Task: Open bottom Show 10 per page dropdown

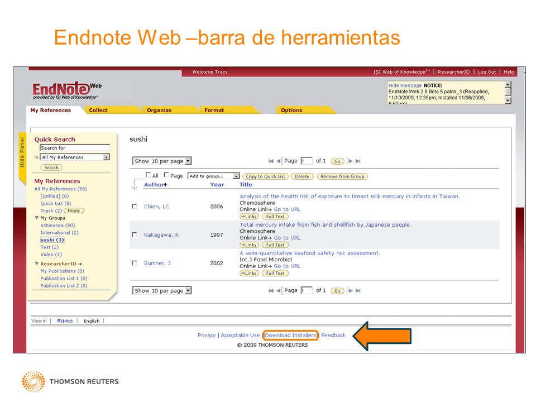Action: [162, 290]
